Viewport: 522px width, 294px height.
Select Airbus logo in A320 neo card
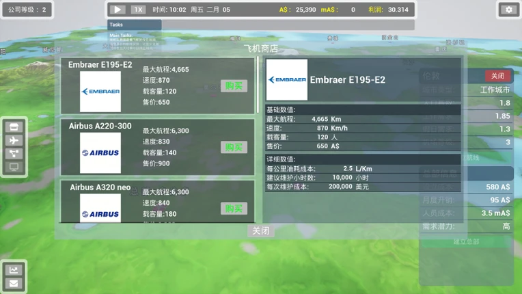click(x=100, y=208)
